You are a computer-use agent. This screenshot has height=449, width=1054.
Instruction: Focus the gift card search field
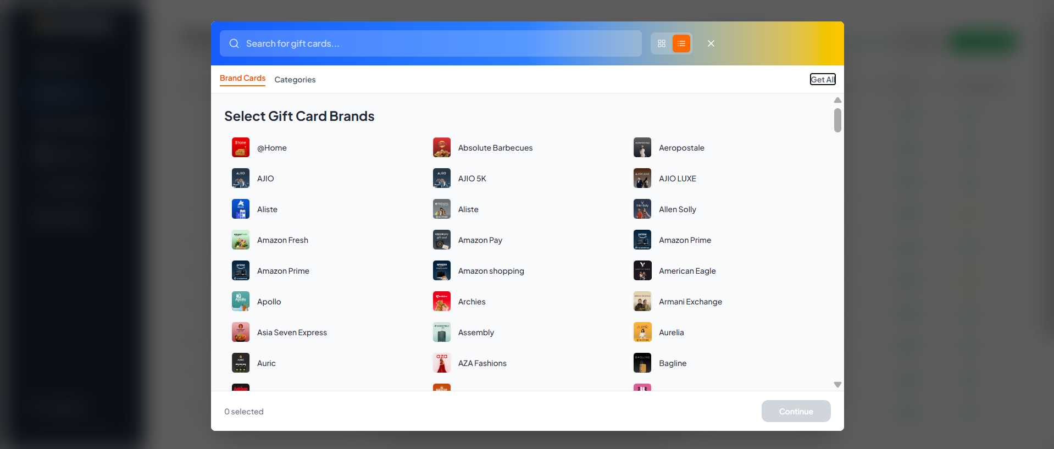click(431, 43)
